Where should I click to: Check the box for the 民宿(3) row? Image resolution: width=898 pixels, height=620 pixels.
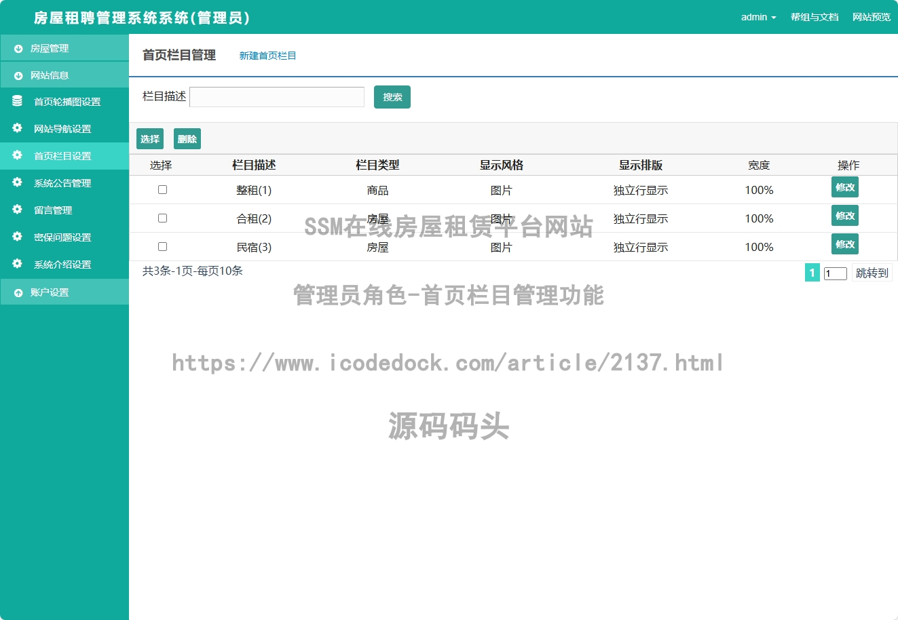[162, 247]
